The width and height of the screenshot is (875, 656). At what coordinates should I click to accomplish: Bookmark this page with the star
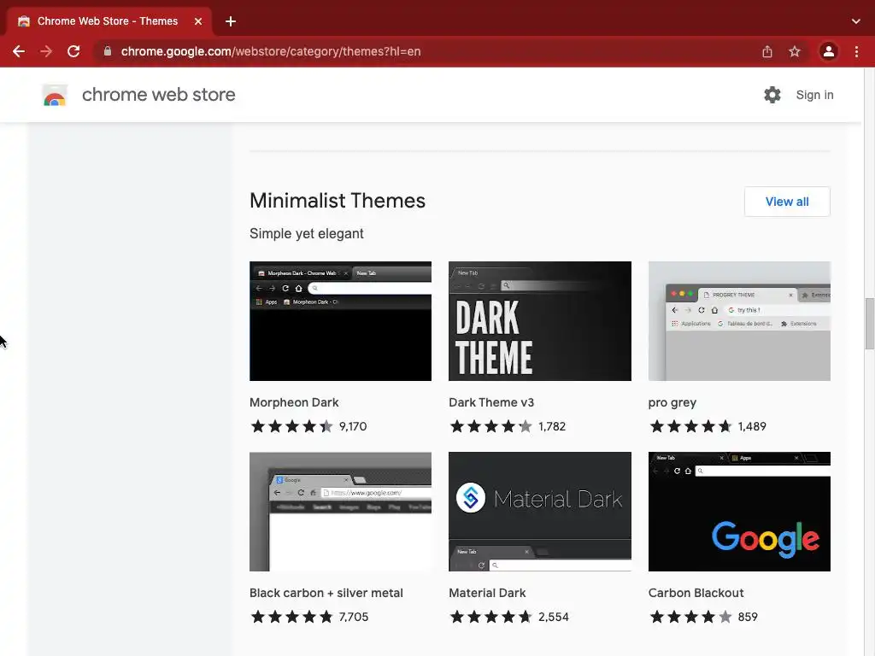tap(795, 51)
